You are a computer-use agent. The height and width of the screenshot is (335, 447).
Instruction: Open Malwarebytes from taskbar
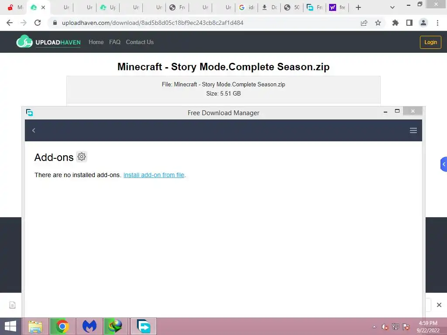pyautogui.click(x=89, y=326)
